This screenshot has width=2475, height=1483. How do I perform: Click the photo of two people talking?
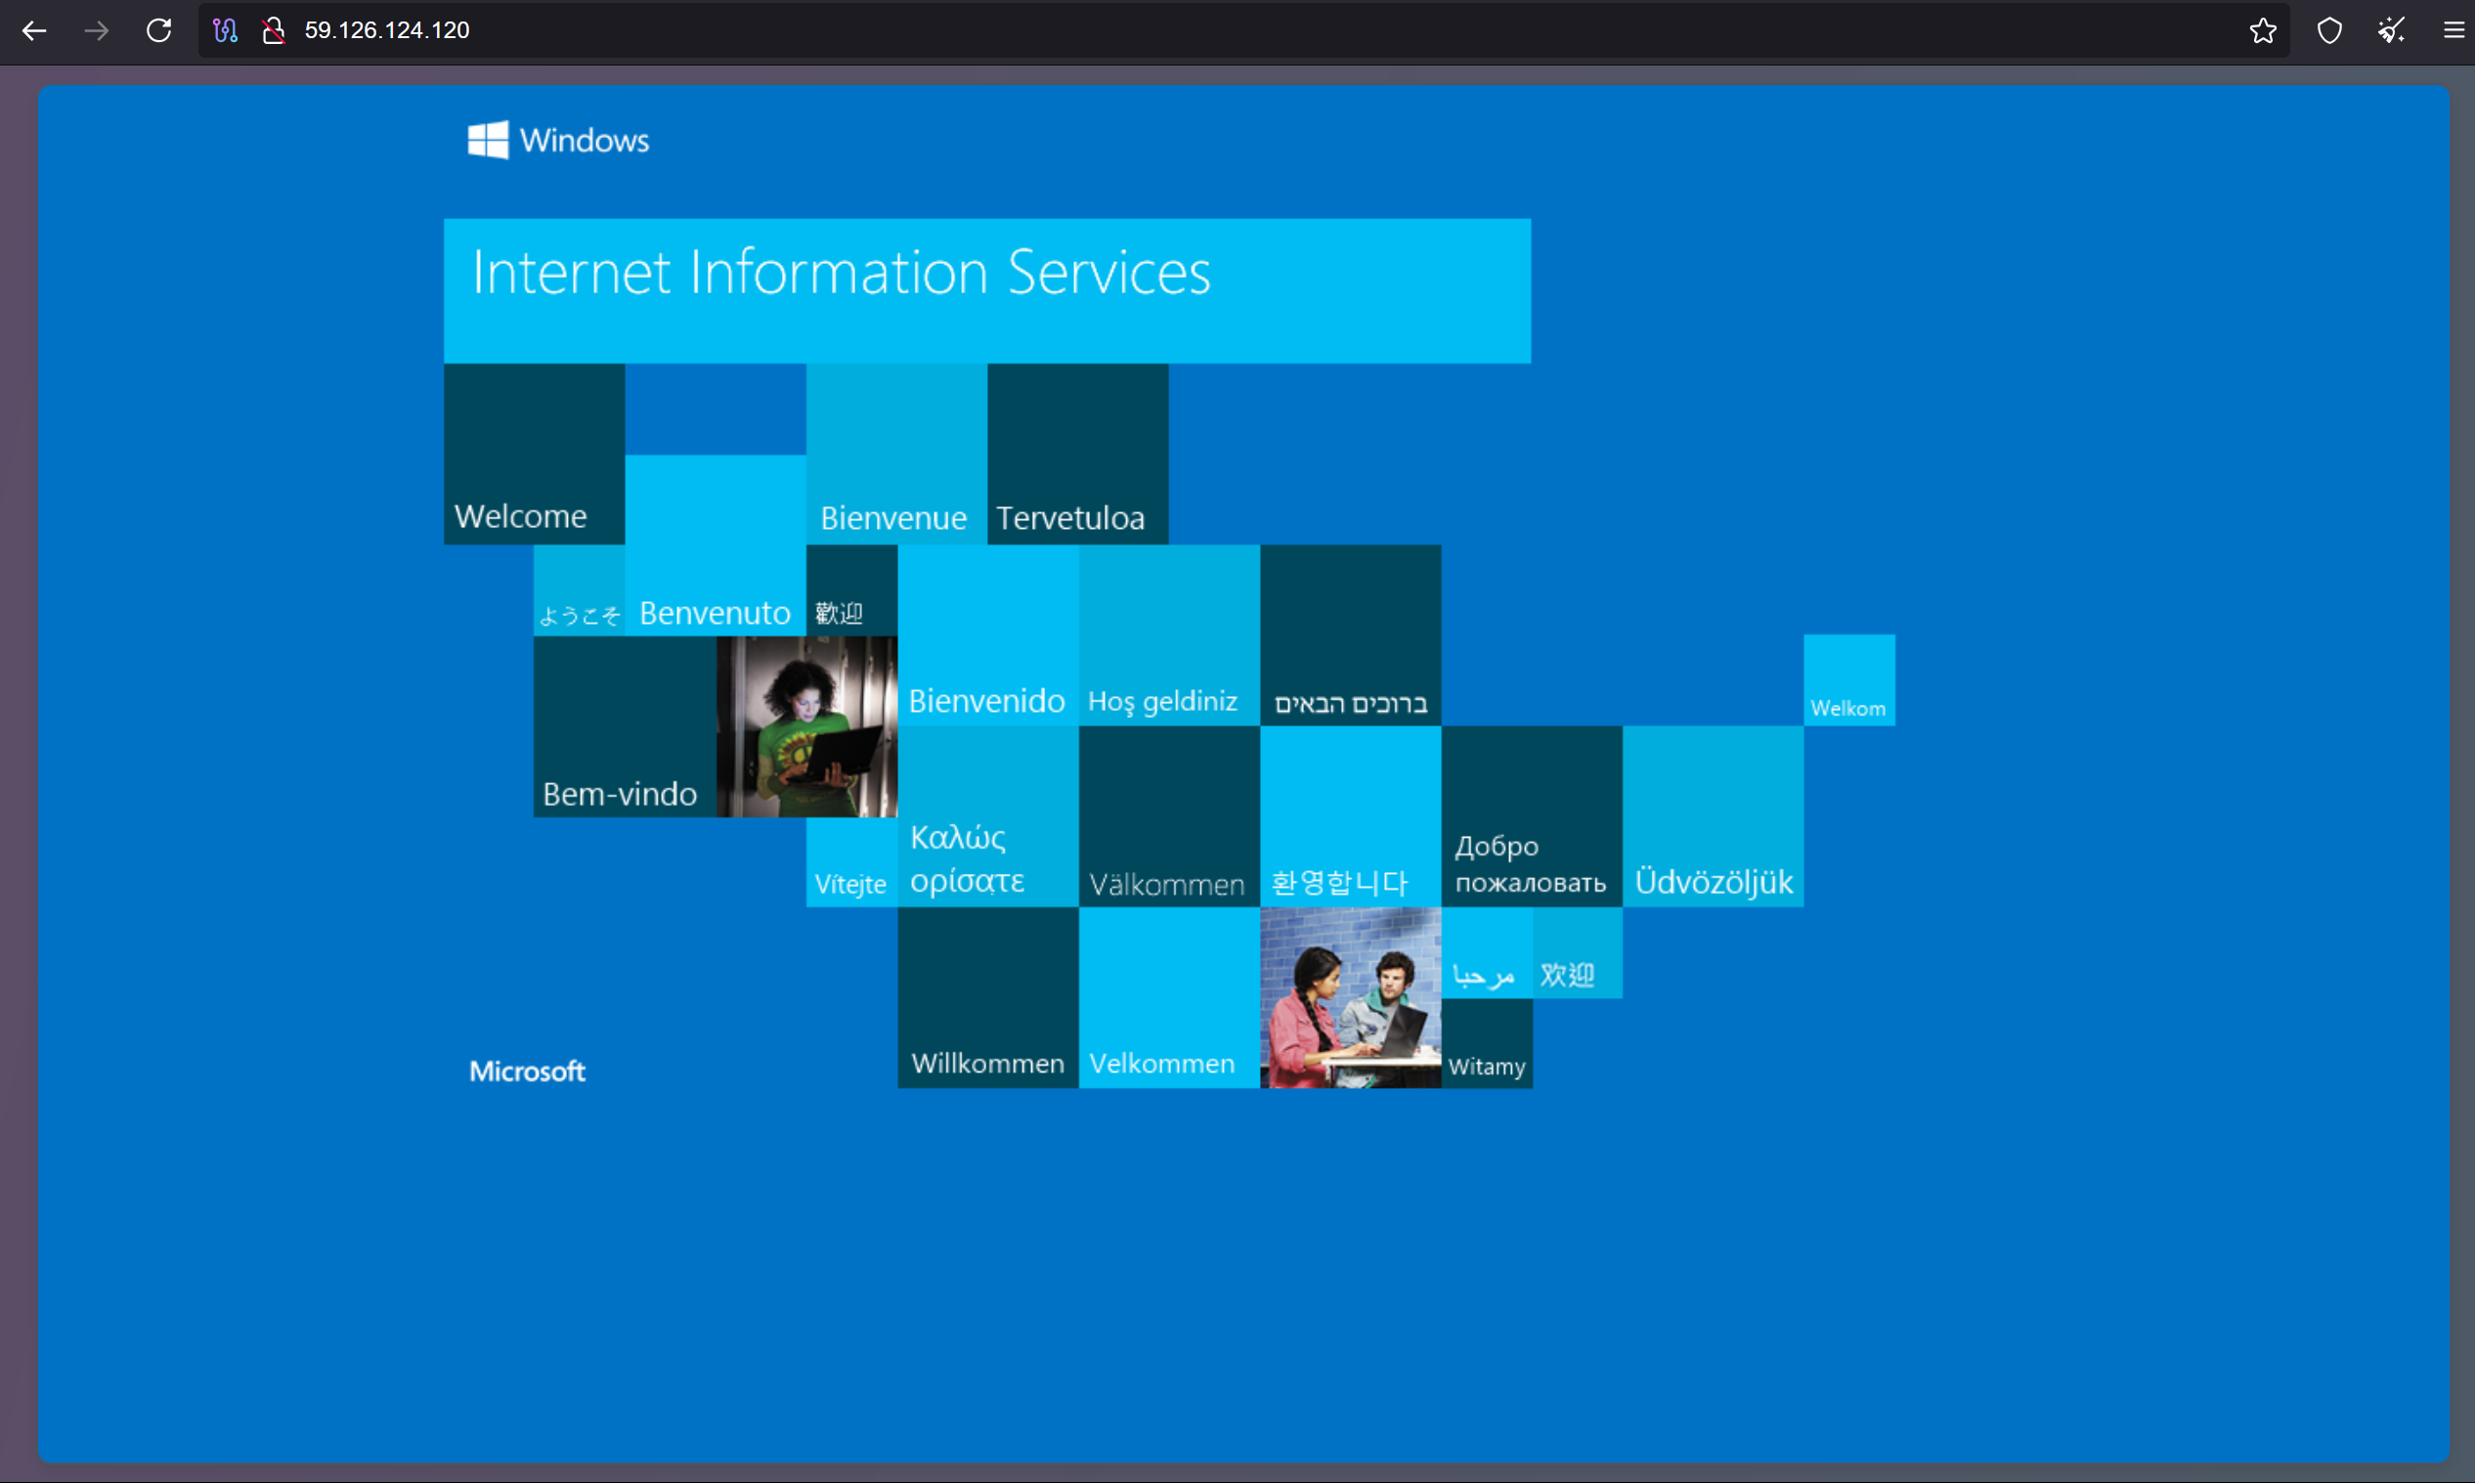1350,997
